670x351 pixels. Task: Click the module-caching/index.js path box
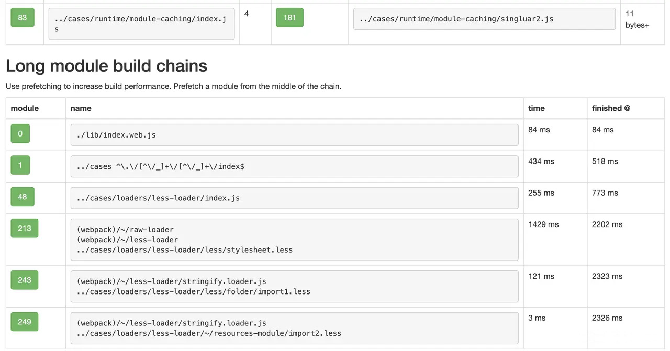pyautogui.click(x=141, y=24)
